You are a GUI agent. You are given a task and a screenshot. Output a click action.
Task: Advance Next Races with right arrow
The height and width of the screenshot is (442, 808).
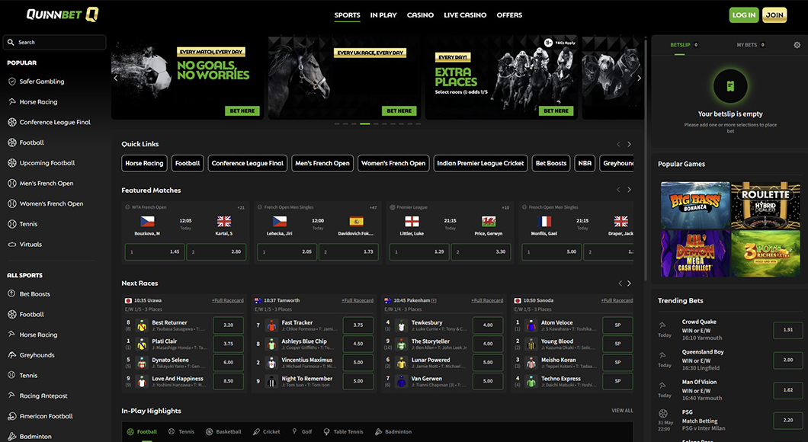(629, 283)
